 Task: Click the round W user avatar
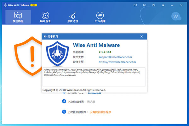(x=176, y=16)
